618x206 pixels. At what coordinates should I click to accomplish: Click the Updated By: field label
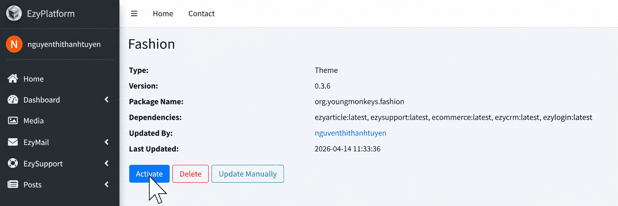tap(151, 133)
